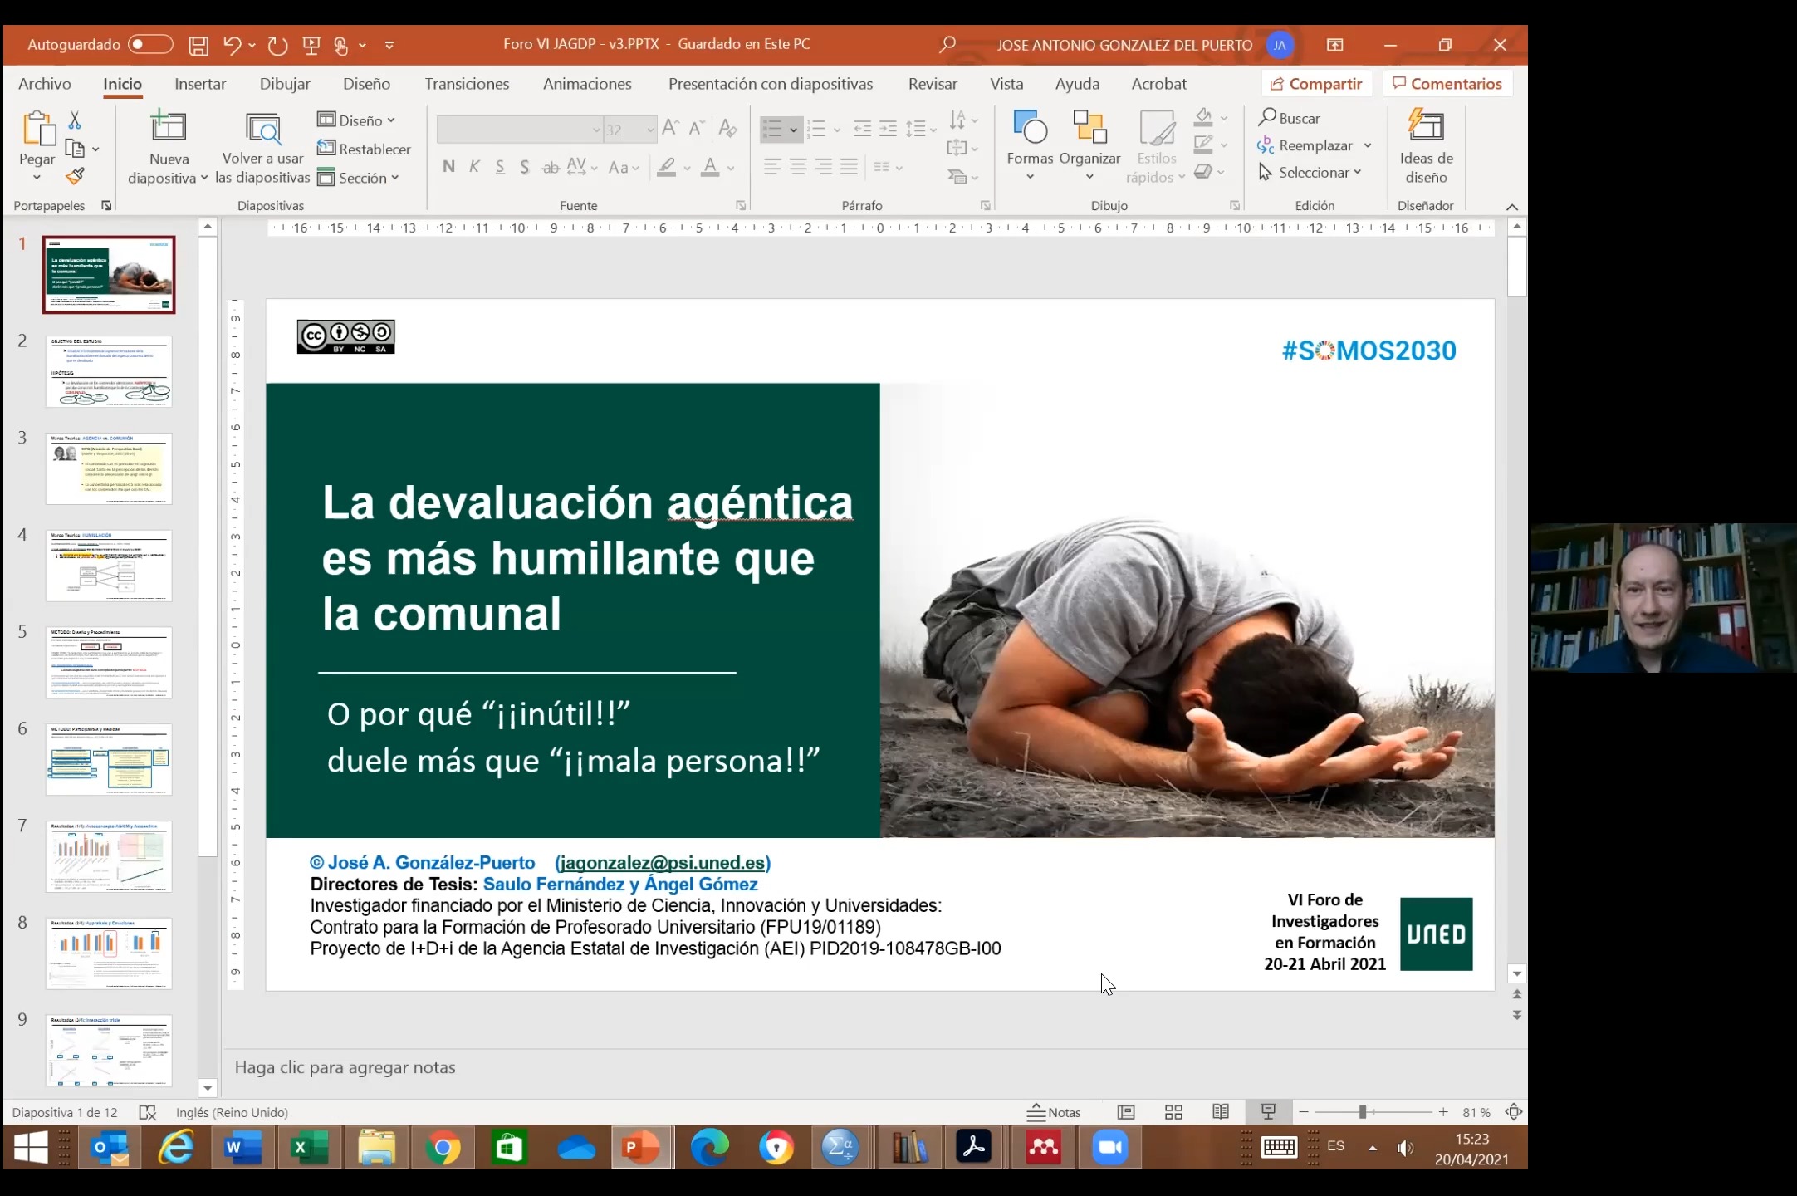
Task: Click the Pegar (Paste) icon
Action: (x=38, y=129)
